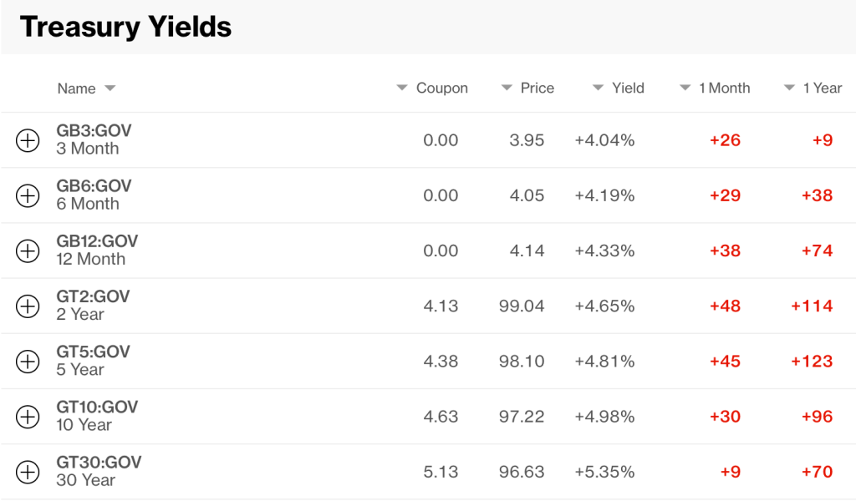Image resolution: width=856 pixels, height=501 pixels.
Task: Sort by Coupon column
Action: 432,88
